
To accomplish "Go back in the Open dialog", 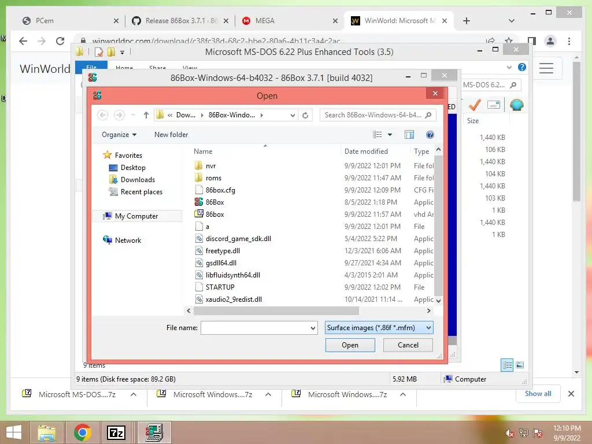I will (x=103, y=115).
